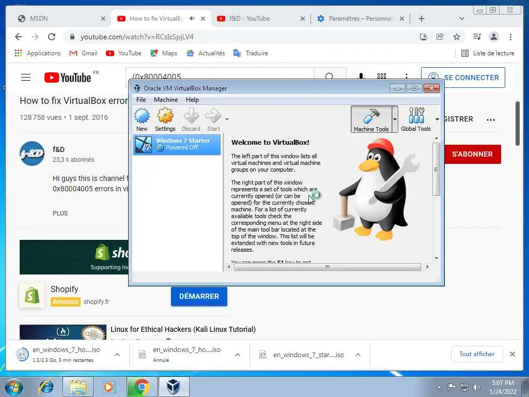
Task: Expand the description with PLUS
Action: click(60, 213)
